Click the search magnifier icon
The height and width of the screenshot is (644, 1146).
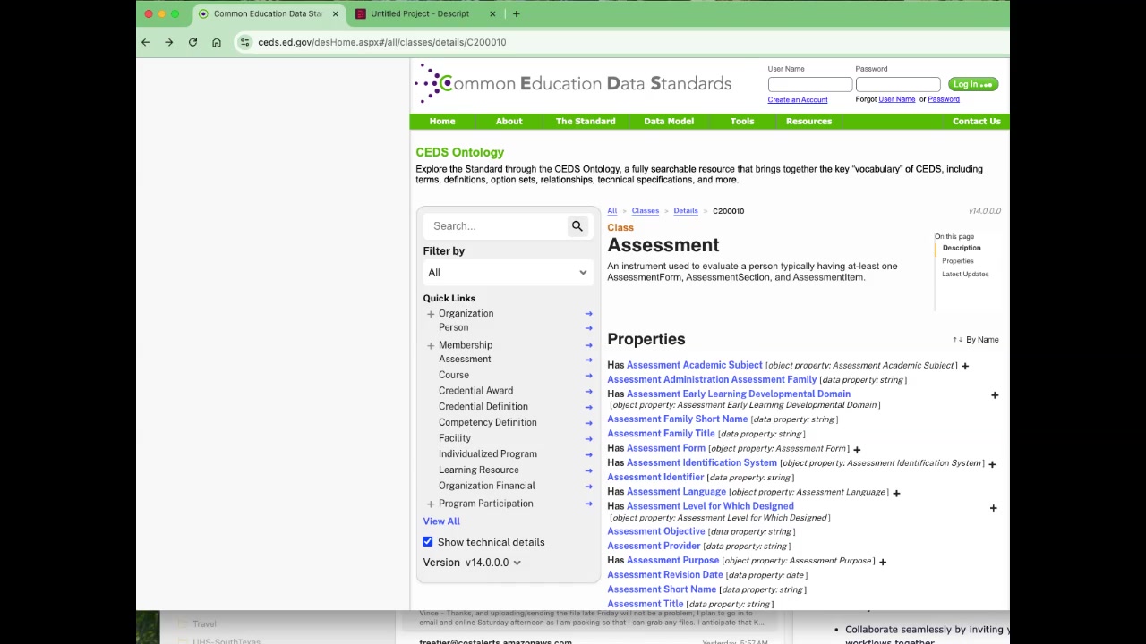coord(577,226)
